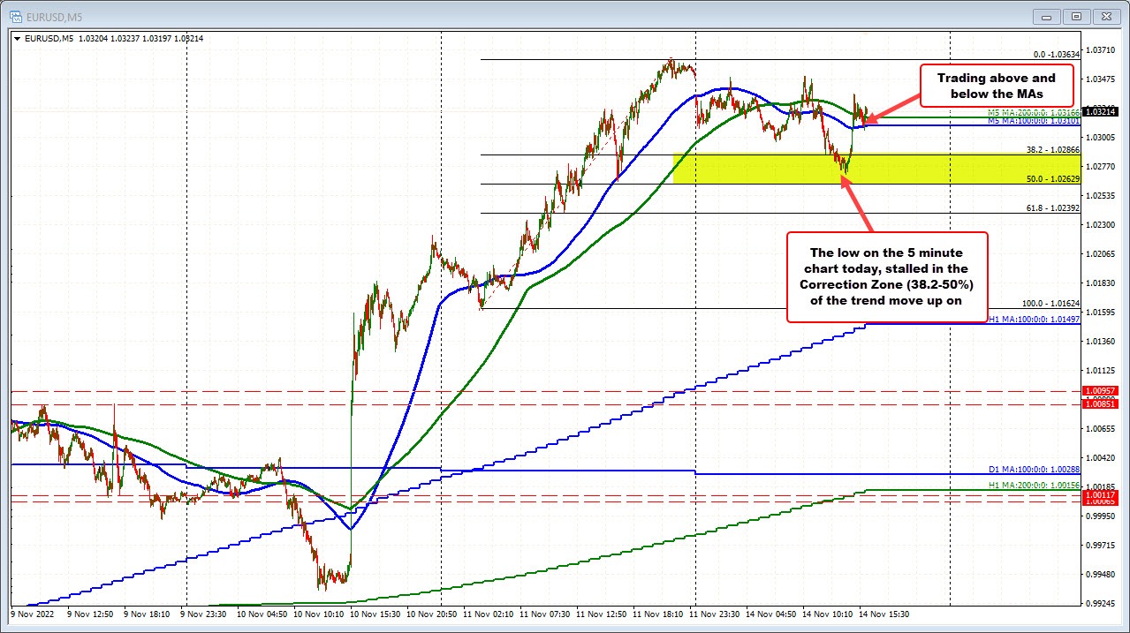
Task: Click the Fibonacci label '100.0 - 1.01624'
Action: 1051,304
